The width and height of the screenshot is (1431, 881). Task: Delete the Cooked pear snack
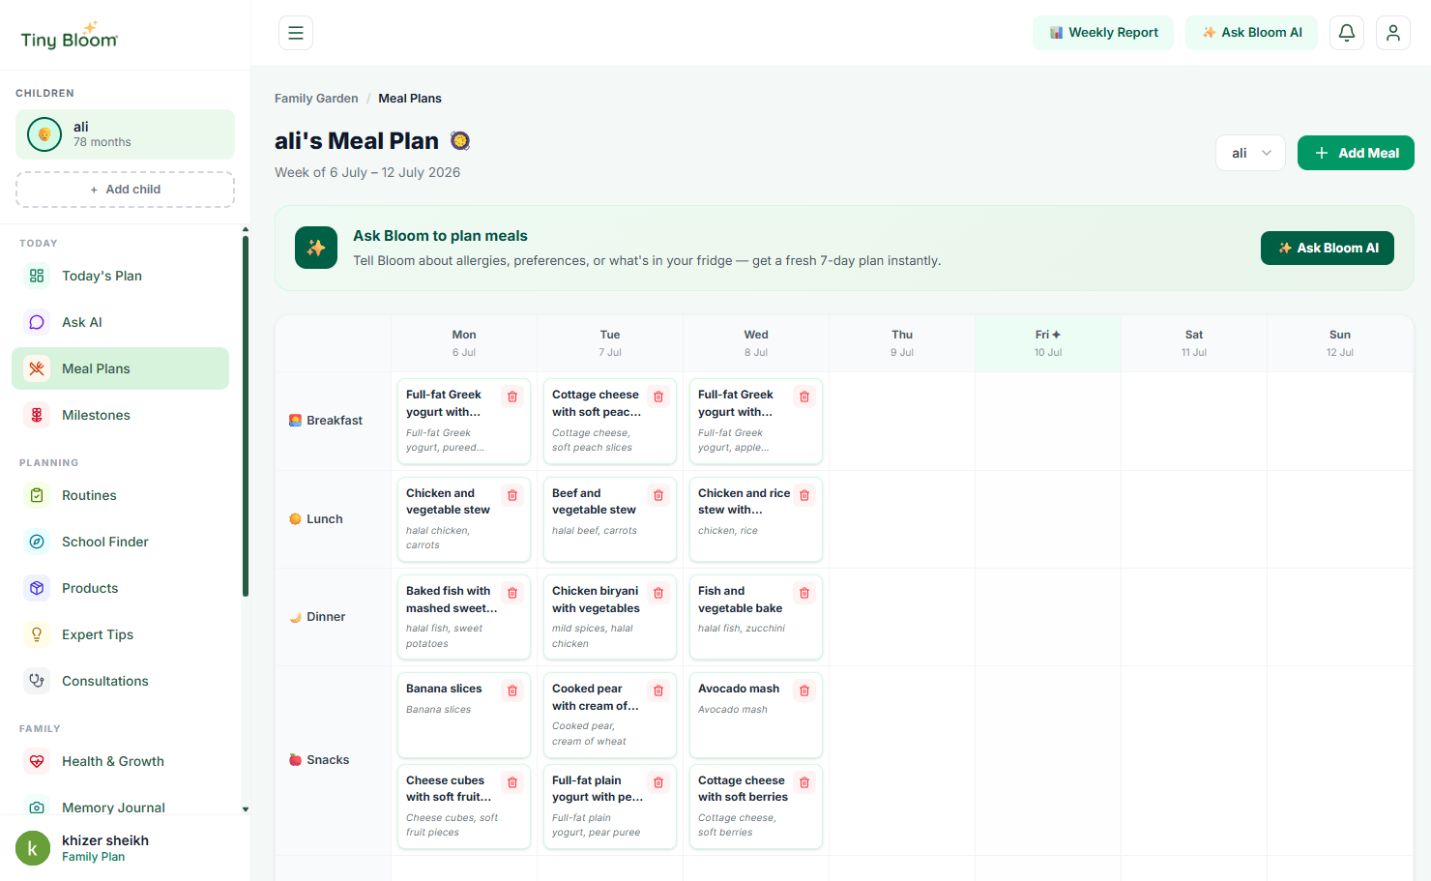(x=658, y=690)
